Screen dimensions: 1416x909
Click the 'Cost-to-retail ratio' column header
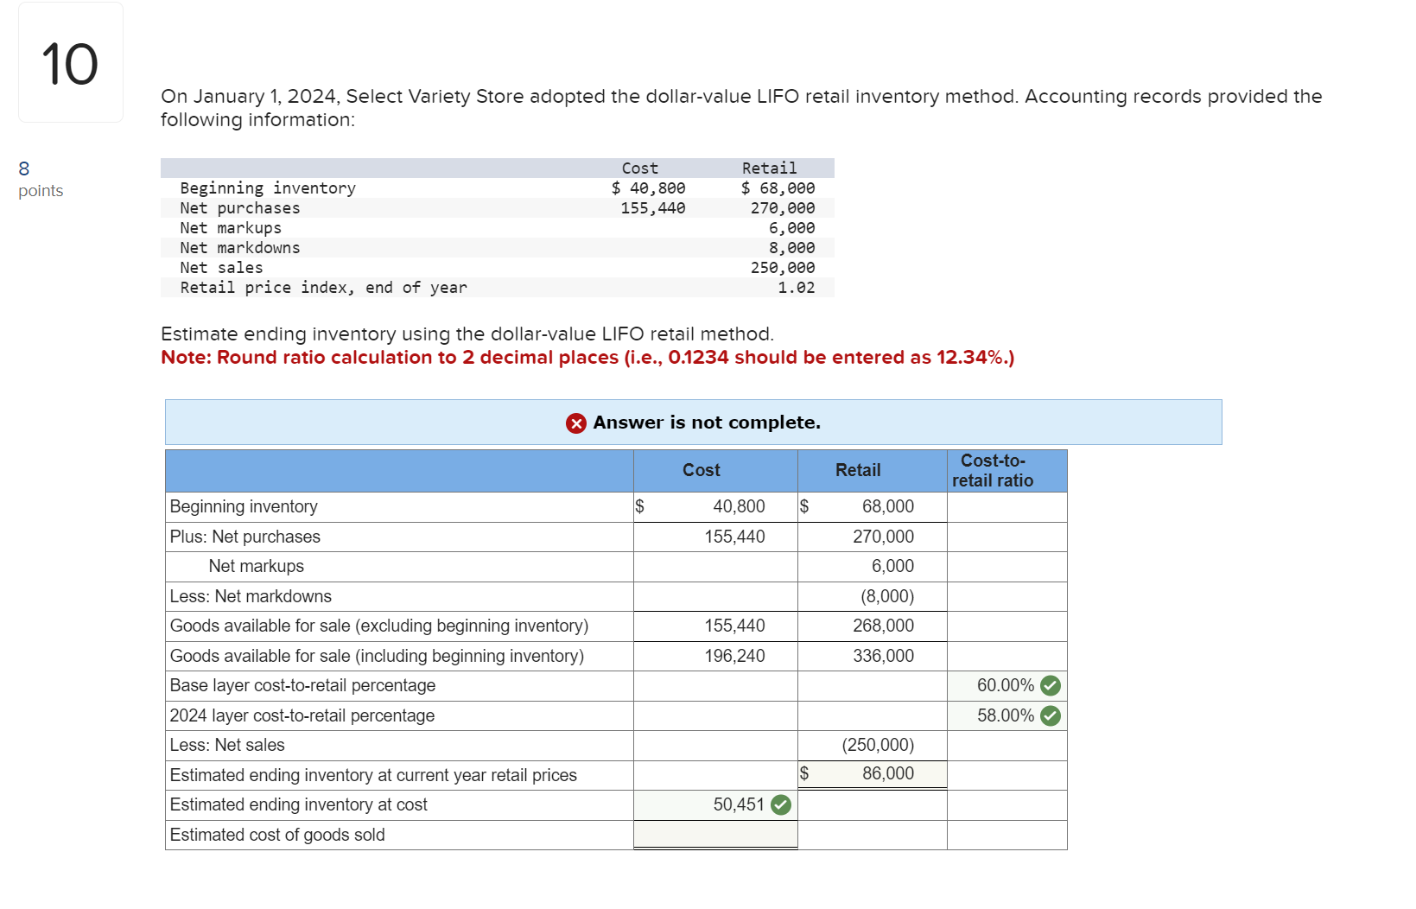point(1007,471)
